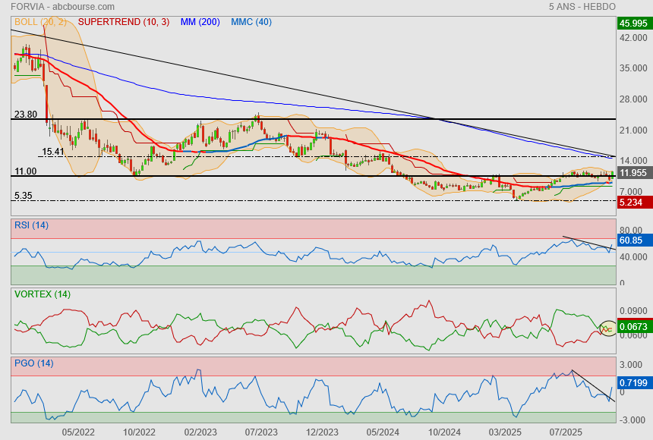Click the Vortex value tag 0.0673

[633, 327]
